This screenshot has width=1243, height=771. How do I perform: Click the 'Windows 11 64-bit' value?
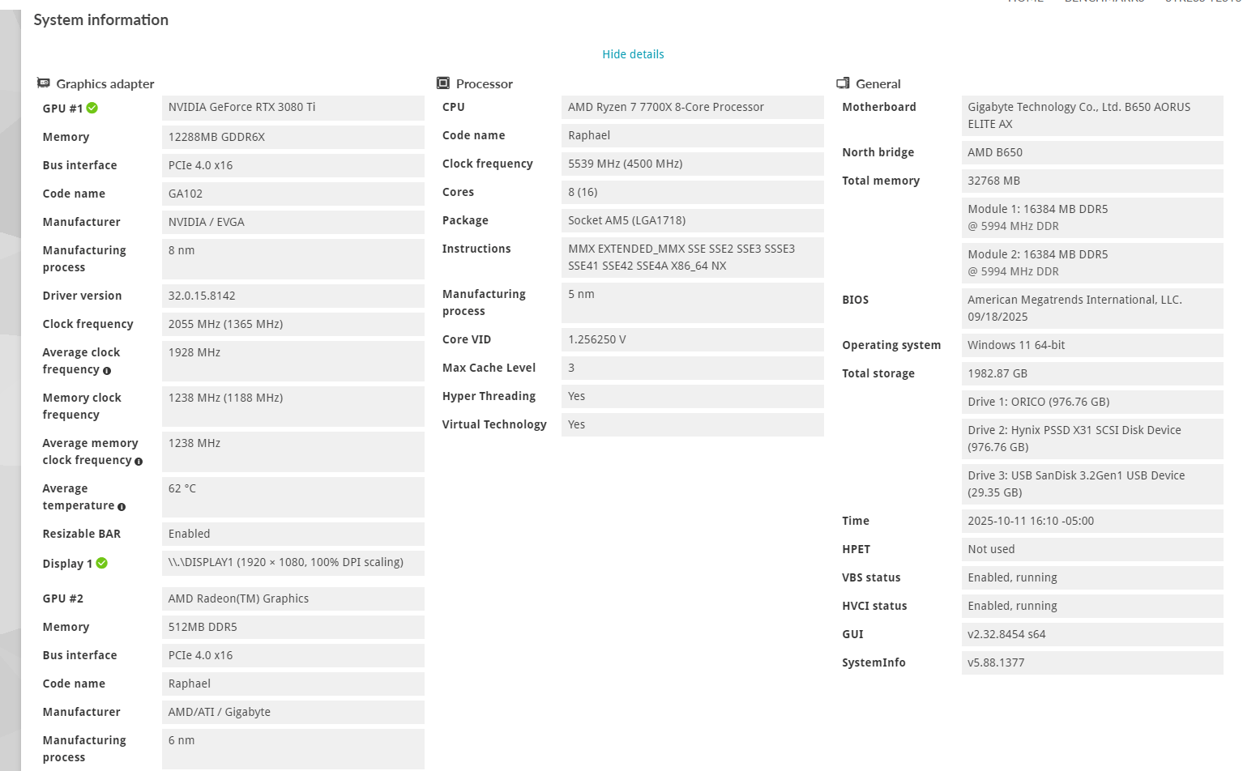pos(1092,345)
